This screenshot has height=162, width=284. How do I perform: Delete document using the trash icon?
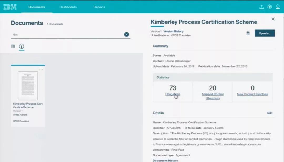[248, 33]
